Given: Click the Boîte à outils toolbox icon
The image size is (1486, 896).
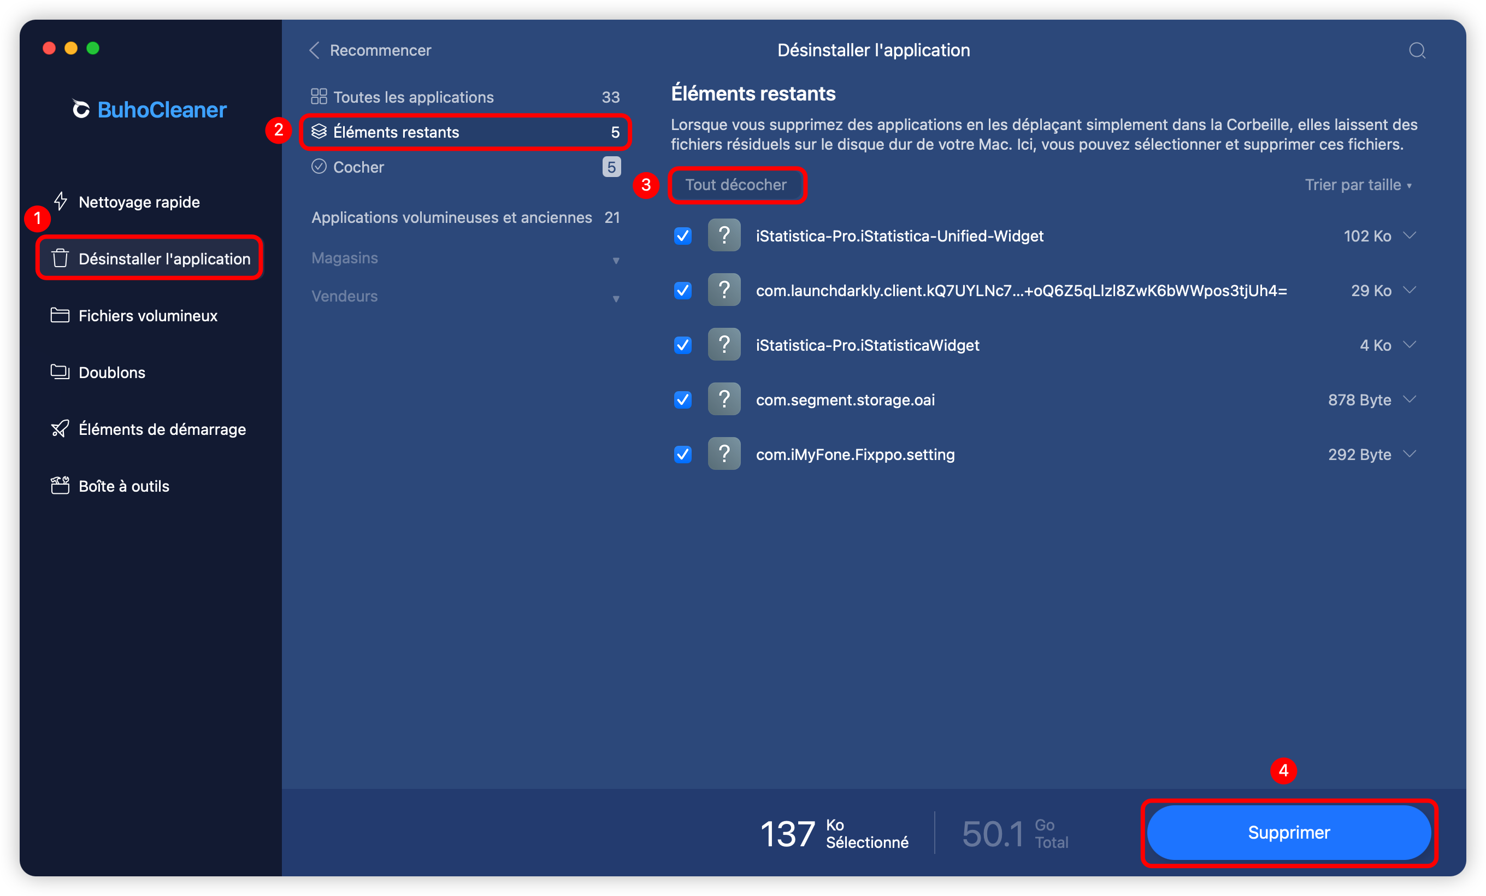Looking at the screenshot, I should tap(60, 485).
